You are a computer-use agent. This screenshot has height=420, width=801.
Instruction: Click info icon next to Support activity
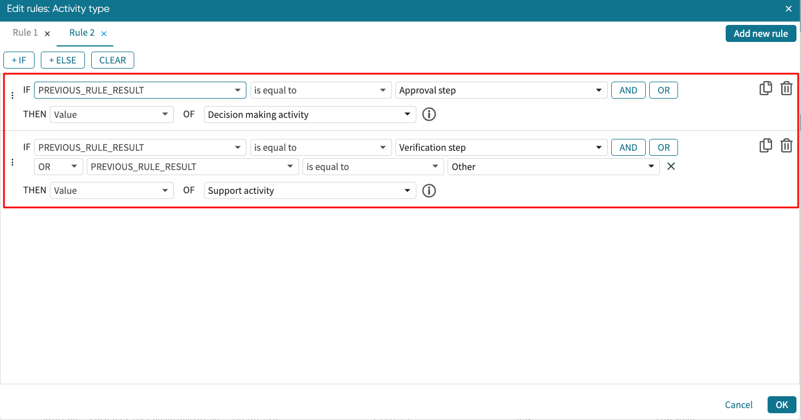(x=429, y=190)
